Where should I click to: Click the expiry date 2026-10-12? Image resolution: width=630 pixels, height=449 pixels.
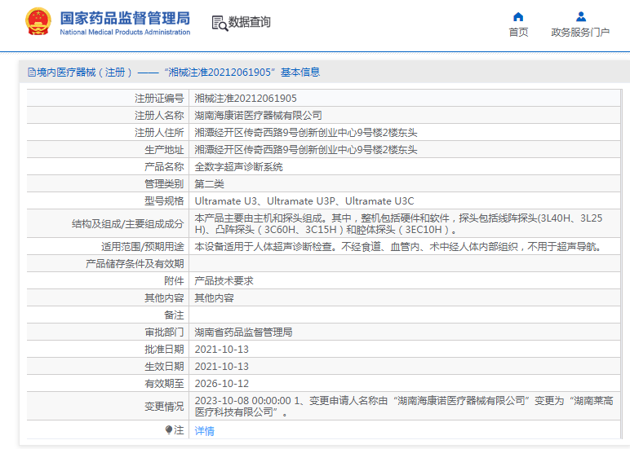221,383
